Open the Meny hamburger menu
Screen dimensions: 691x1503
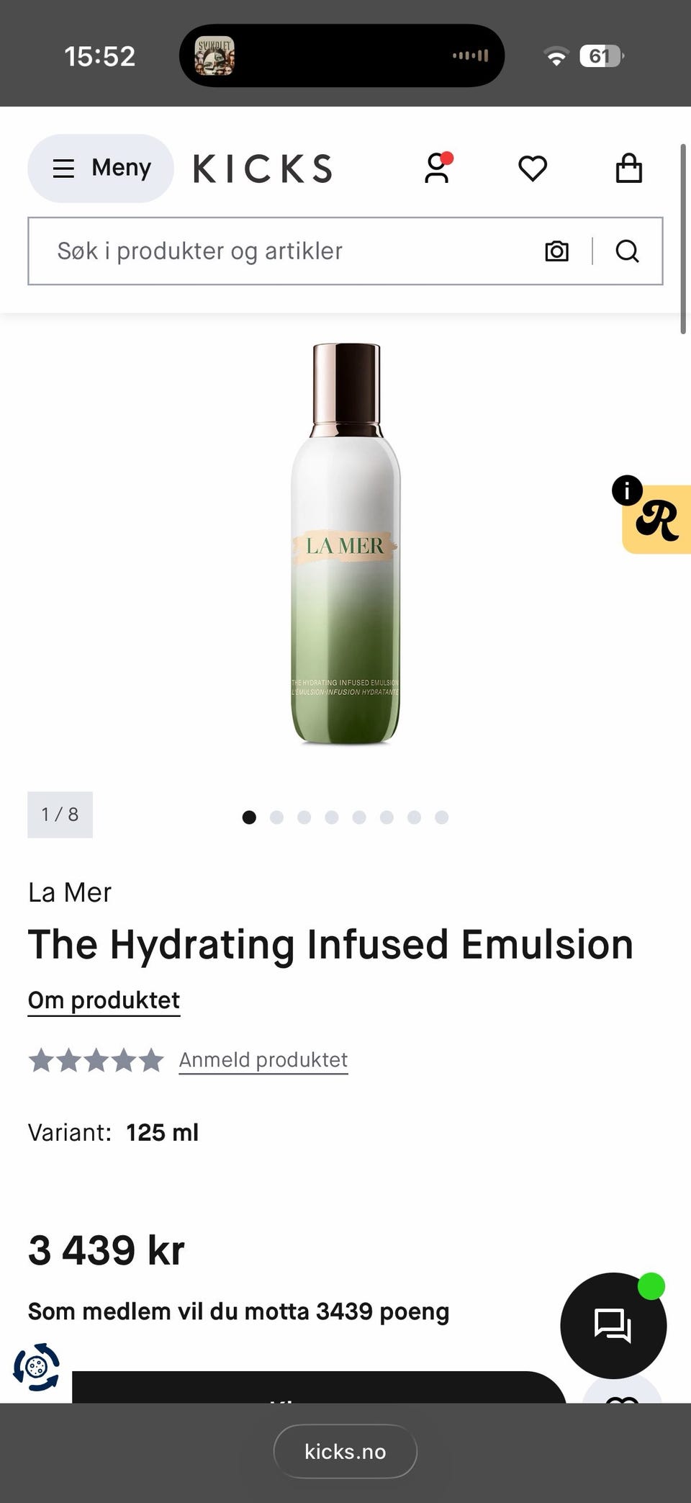[x=101, y=169]
